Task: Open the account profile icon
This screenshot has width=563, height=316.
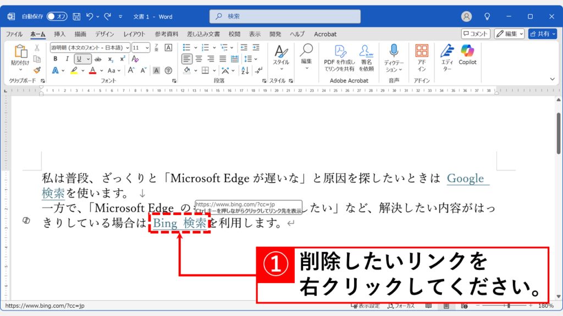Action: coord(466,16)
